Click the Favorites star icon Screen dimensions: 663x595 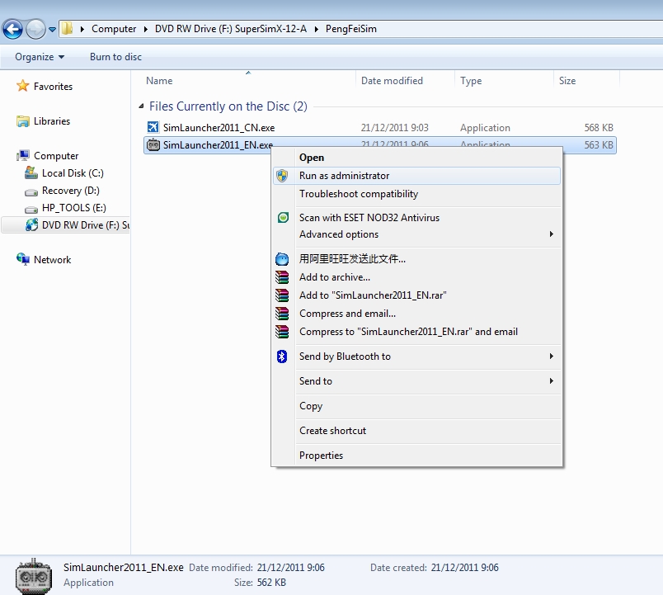(x=22, y=86)
